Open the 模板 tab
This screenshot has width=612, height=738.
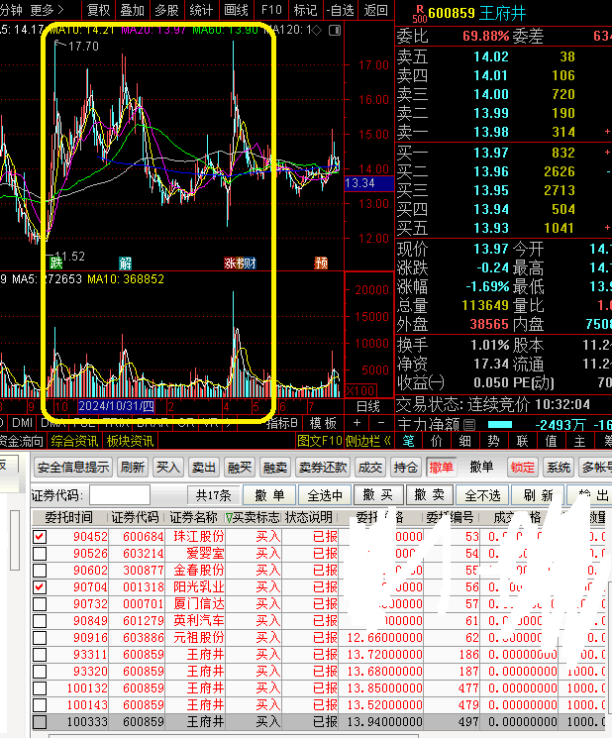point(323,423)
